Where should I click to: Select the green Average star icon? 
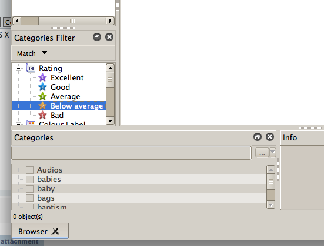point(42,96)
